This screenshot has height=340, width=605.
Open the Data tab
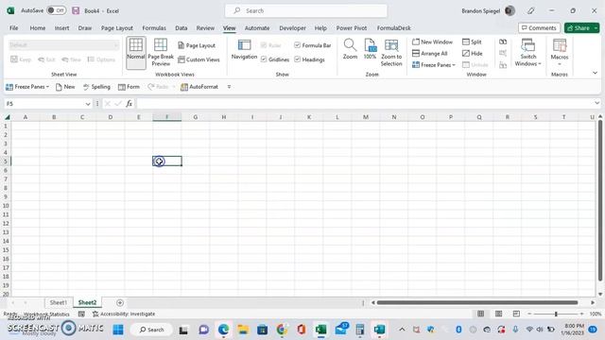point(181,27)
